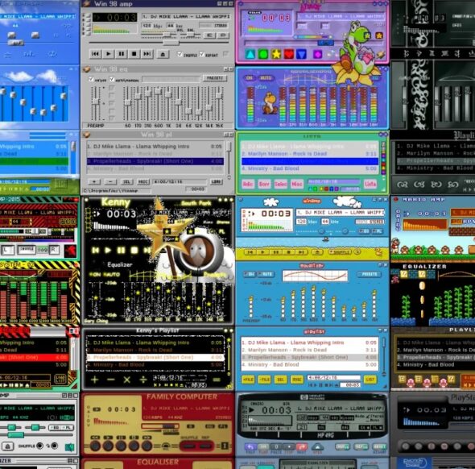Screen dimensions: 475x469
Task: Select Marilyn Manson track in blue skin playlist
Action: coord(310,350)
